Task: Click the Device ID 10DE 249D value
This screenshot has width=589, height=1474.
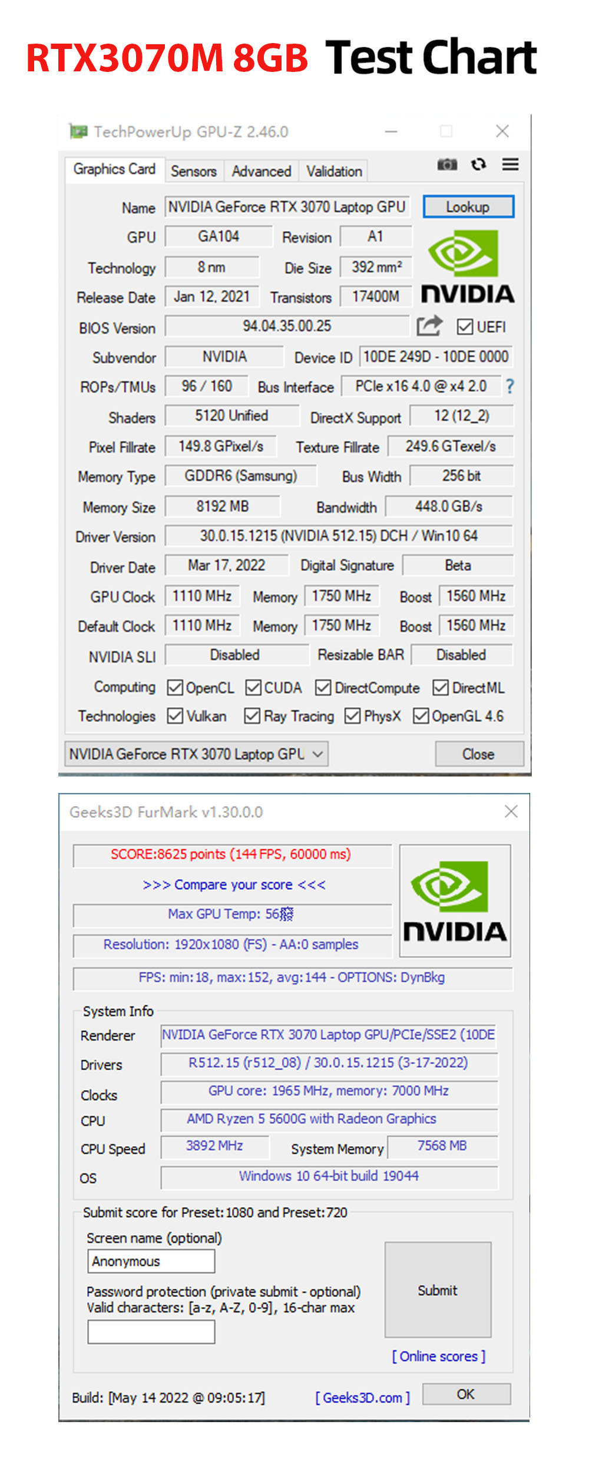Action: pyautogui.click(x=436, y=357)
